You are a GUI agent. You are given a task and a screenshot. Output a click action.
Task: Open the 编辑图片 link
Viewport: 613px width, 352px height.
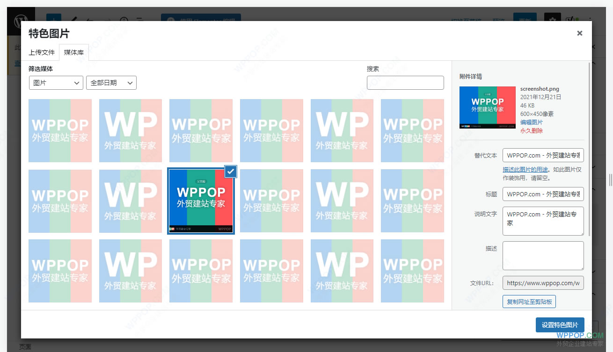tap(532, 122)
